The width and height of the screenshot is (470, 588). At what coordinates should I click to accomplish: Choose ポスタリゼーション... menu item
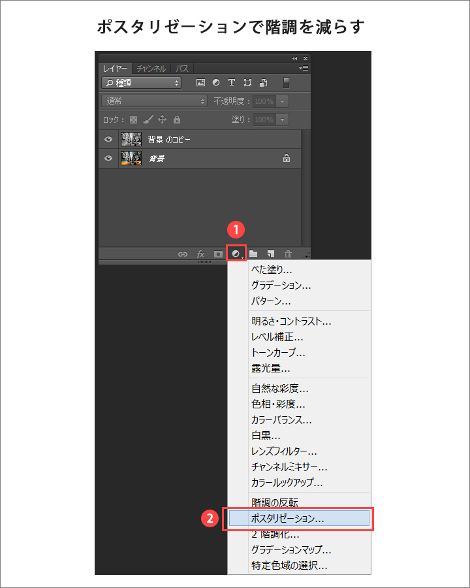click(299, 518)
